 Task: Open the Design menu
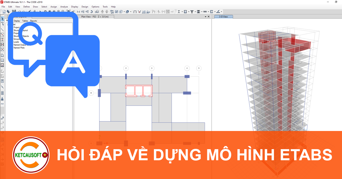click(x=85, y=7)
